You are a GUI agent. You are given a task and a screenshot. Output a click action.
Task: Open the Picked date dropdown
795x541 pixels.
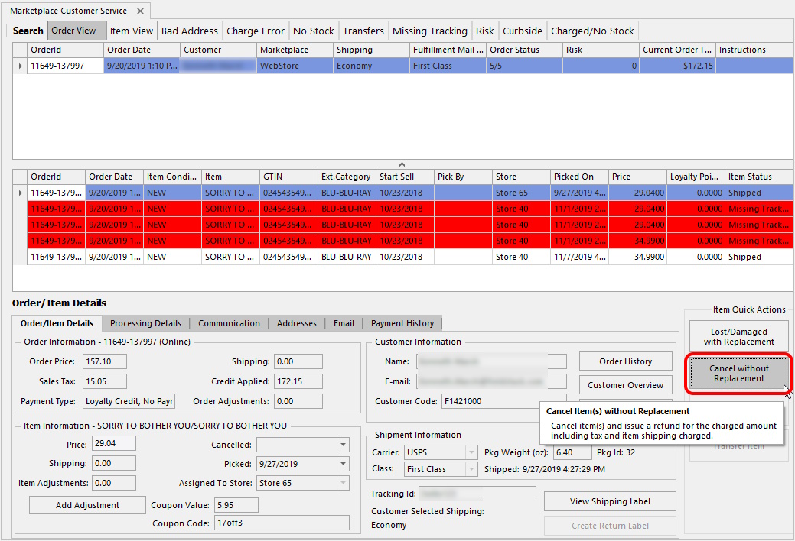point(344,464)
